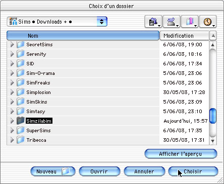Screen dimensions: 224x184
Task: Click the SecretSims folder icon
Action: click(21, 44)
